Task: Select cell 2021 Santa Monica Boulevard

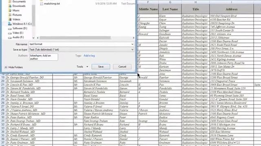Action: 232,103
